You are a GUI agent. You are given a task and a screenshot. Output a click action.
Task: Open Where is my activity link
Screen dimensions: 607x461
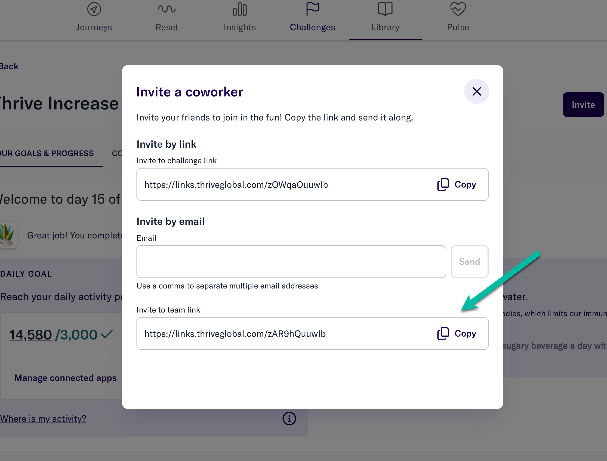pos(43,419)
